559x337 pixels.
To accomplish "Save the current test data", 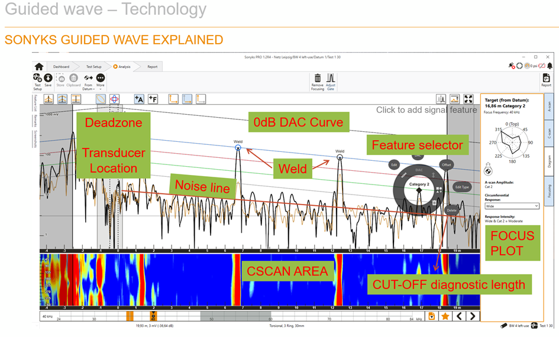I will (x=48, y=80).
